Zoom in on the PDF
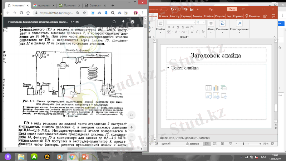Screen dimensions: 286x161 132,127
